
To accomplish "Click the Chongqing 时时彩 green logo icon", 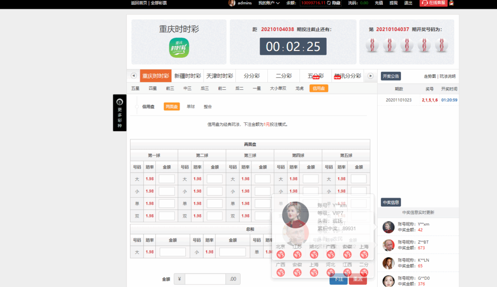I will pyautogui.click(x=179, y=48).
